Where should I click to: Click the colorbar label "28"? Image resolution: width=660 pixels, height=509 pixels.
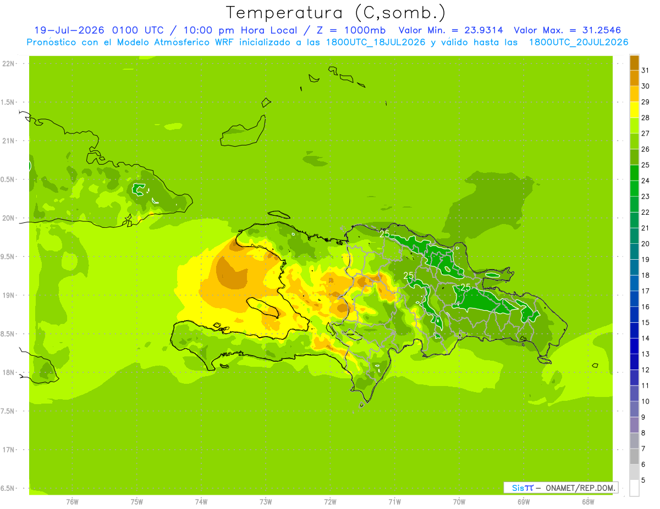(x=646, y=118)
